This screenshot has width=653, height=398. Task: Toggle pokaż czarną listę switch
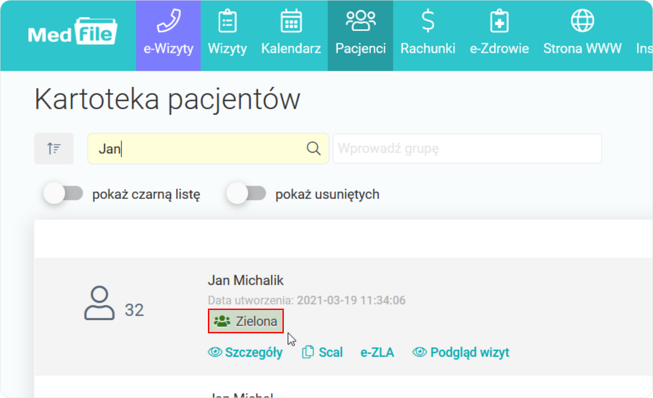[63, 194]
